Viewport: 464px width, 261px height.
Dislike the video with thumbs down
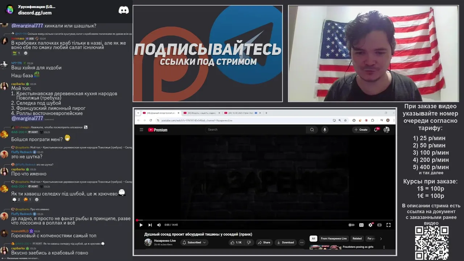pos(249,243)
